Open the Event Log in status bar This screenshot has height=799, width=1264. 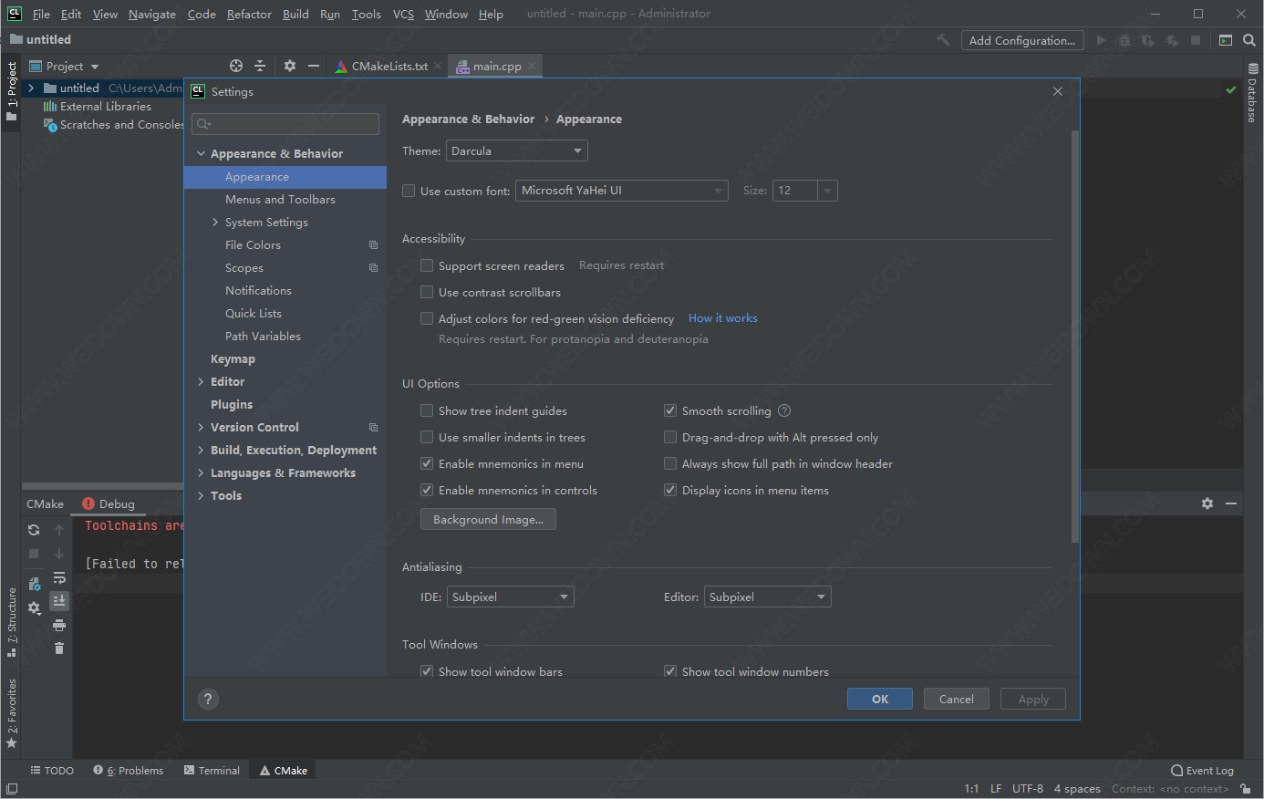1202,771
